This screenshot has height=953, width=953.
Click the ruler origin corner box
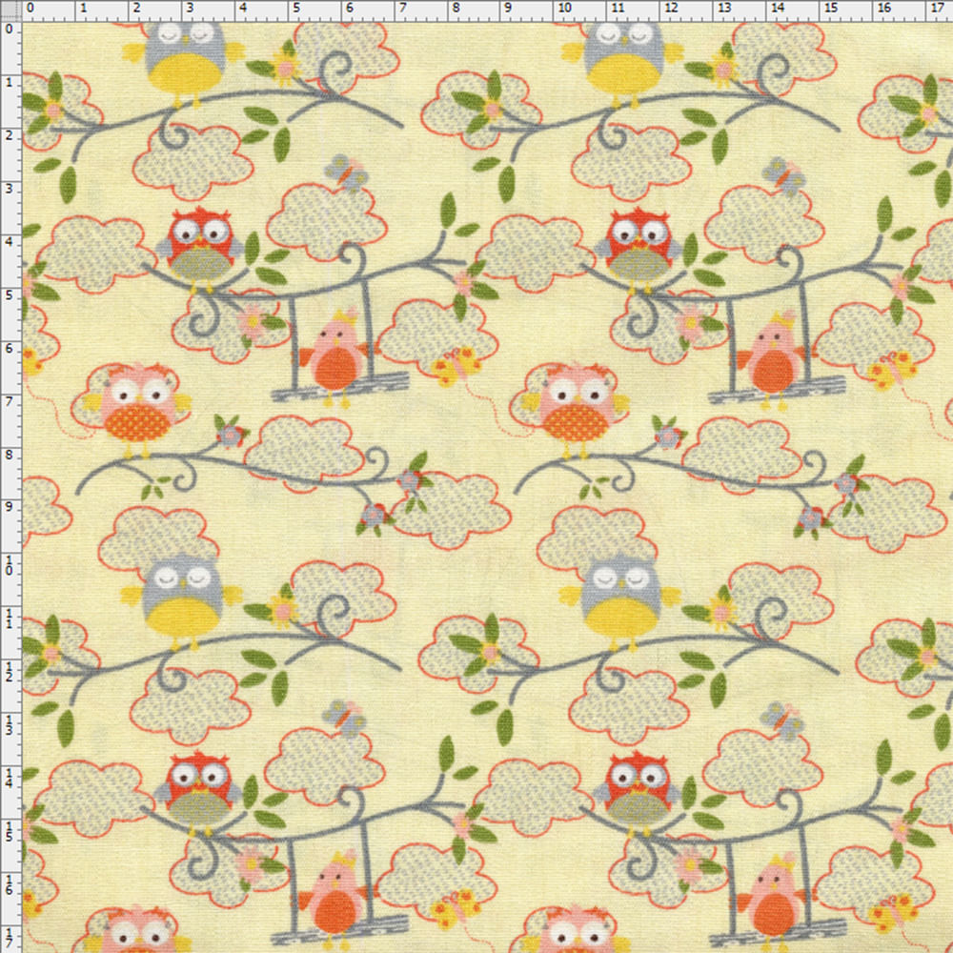[x=10, y=10]
